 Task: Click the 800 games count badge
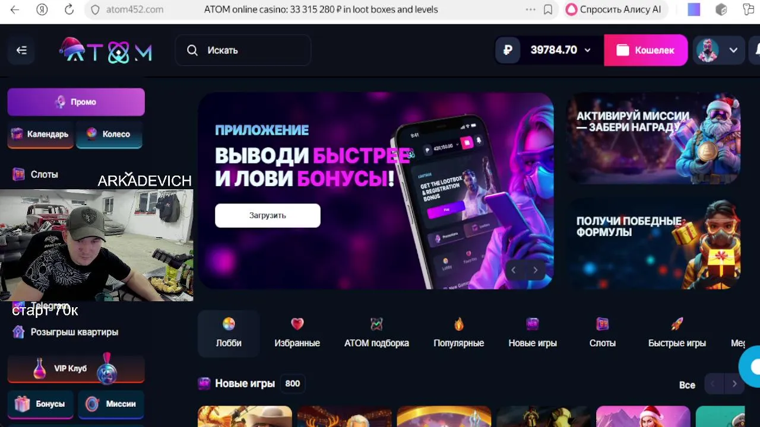(x=293, y=384)
